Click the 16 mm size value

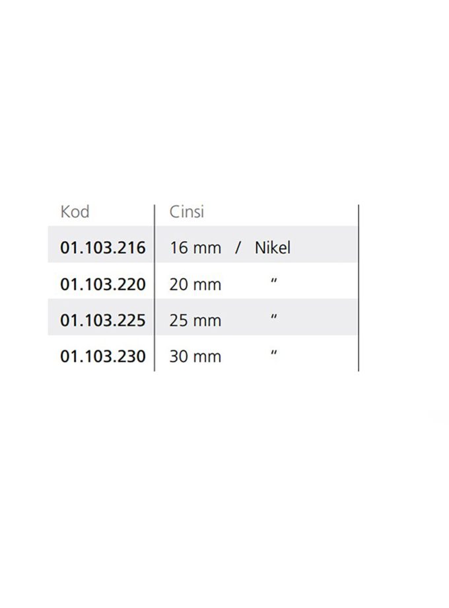pyautogui.click(x=195, y=248)
